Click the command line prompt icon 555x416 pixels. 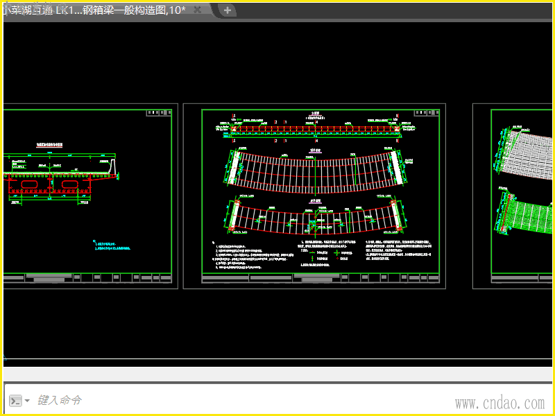click(15, 401)
